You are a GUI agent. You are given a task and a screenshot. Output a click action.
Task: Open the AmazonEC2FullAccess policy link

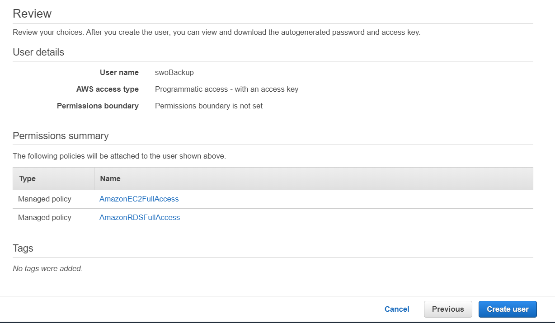(x=139, y=199)
